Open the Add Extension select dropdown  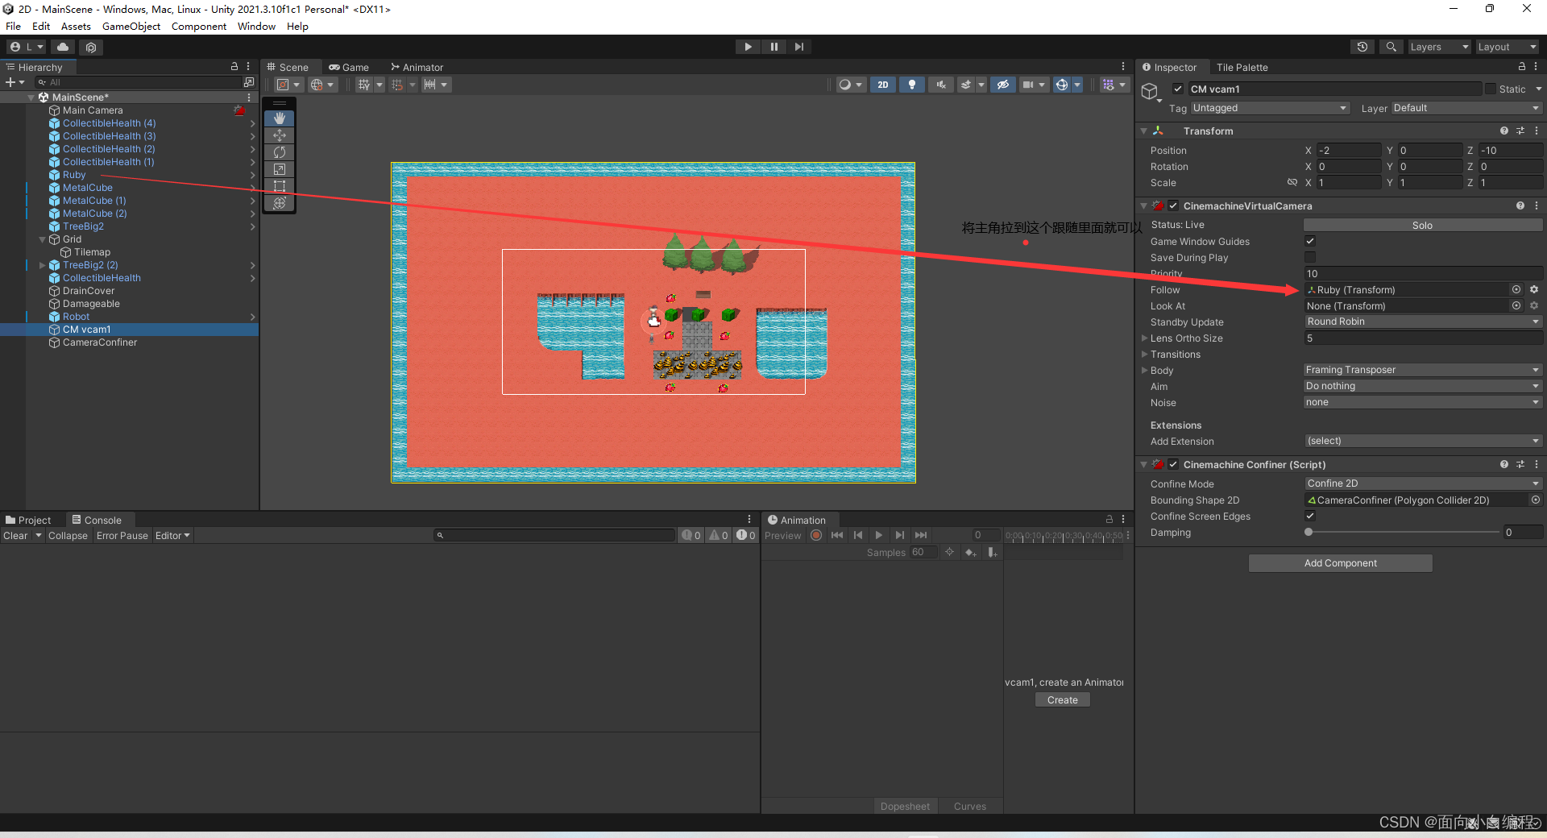[x=1423, y=441]
